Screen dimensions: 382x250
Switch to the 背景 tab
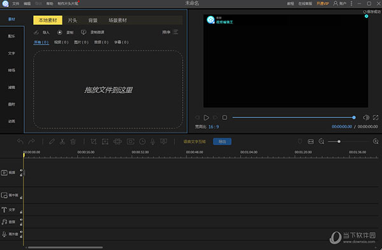tap(93, 20)
